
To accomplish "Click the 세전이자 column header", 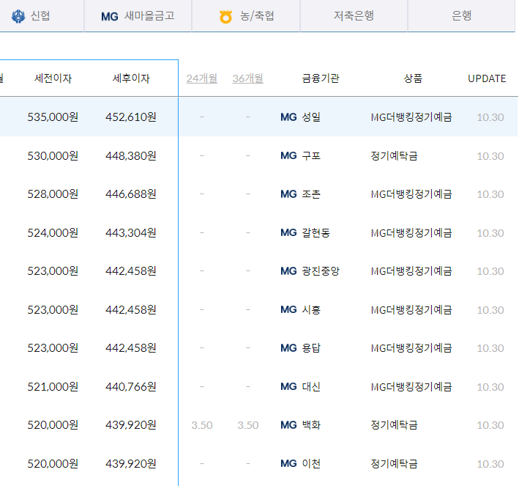I will click(53, 78).
